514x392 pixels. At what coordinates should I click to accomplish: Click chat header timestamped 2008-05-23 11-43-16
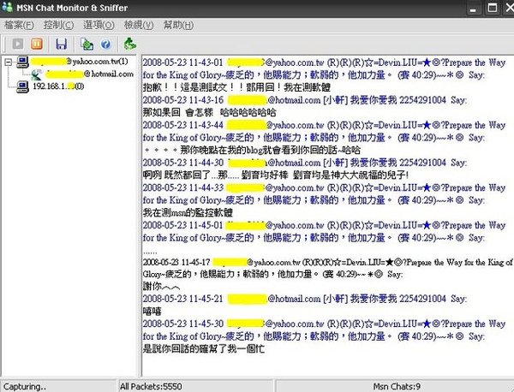point(304,100)
